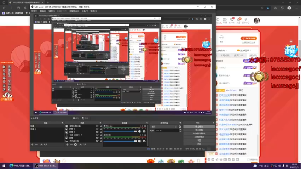301x169 pixels.
Task: Switch to Edge browser in taskbar
Action: coord(20,166)
